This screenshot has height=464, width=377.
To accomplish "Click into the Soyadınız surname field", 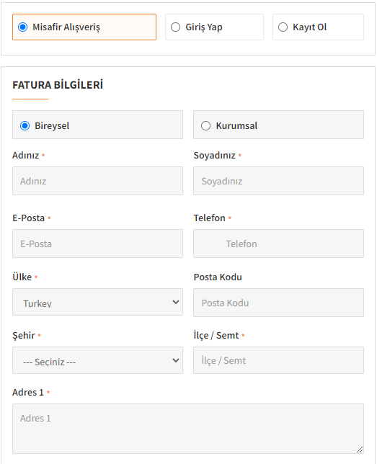I will 278,181.
